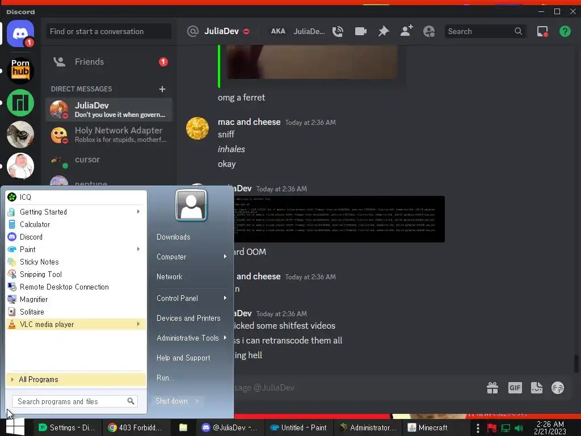This screenshot has width=581, height=436.
Task: Open the Discord inbox icon
Action: click(x=542, y=31)
